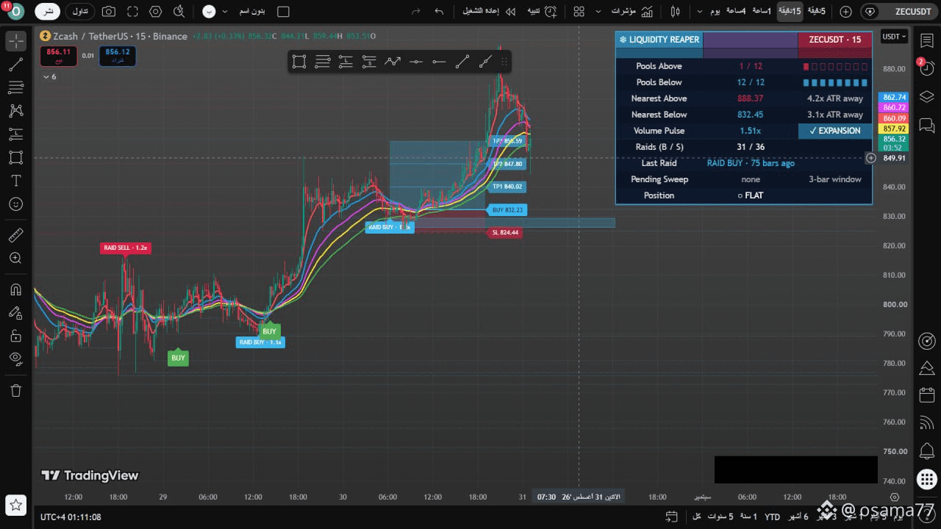Toggle stay-in-drawing-mode pencil lock
Viewport: 941px width, 529px height.
(x=15, y=312)
